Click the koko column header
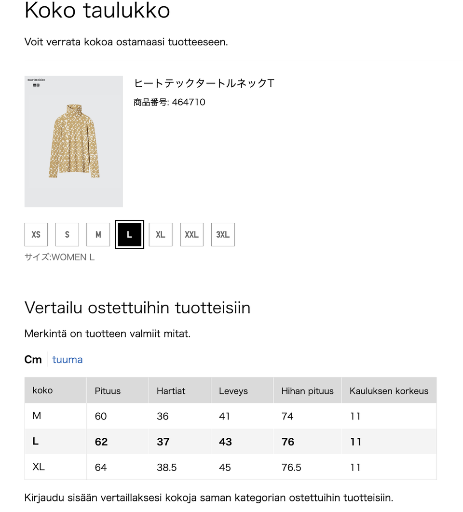This screenshot has width=463, height=512. (x=42, y=391)
